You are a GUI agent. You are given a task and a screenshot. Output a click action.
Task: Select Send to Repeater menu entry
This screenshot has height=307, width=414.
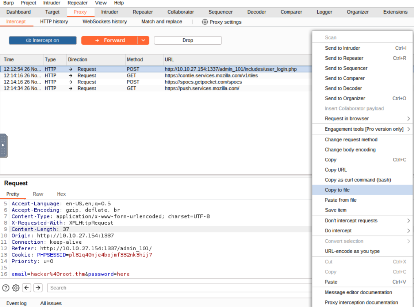click(344, 58)
